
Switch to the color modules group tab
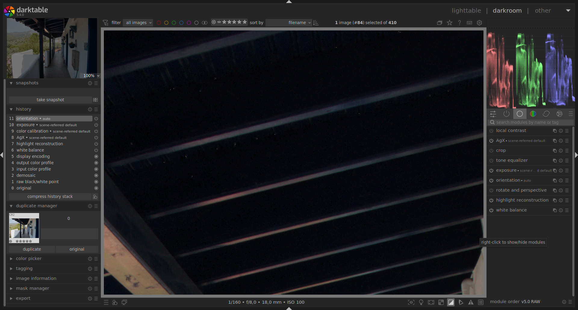point(533,114)
